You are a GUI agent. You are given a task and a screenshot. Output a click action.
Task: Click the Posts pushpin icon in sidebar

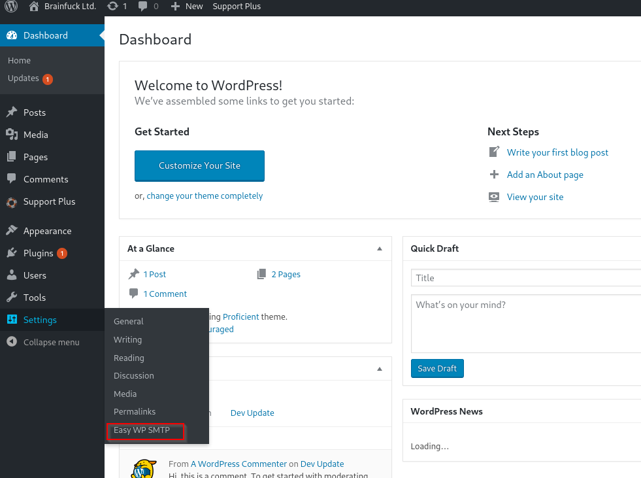(x=12, y=112)
